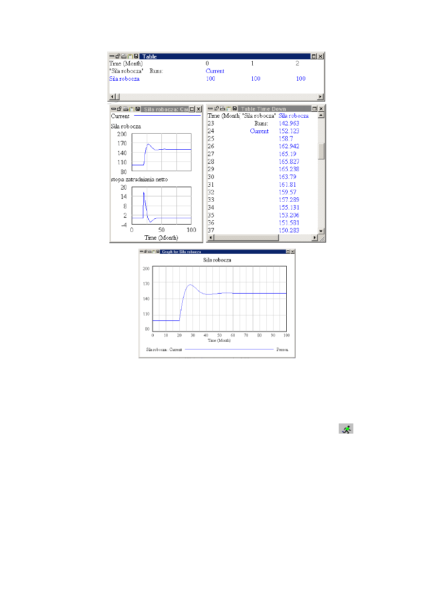Click up arrow of Table Time Down scrollbar

coord(321,116)
